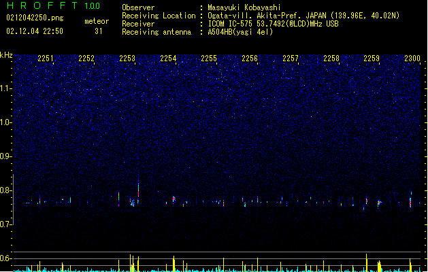Click the 2258 time marker
Viewport: 428px width, 272px height.
click(x=331, y=58)
